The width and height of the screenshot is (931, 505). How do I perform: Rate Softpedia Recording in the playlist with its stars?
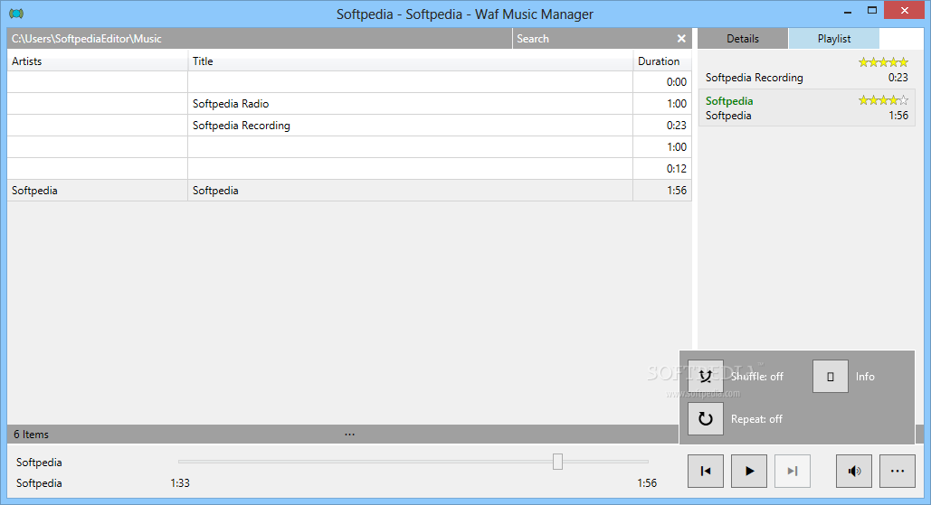coord(883,62)
